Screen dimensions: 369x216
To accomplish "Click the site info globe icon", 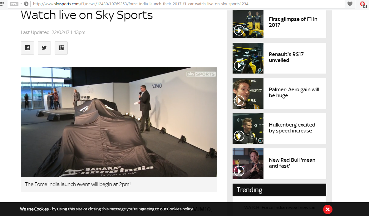I will (x=26, y=4).
